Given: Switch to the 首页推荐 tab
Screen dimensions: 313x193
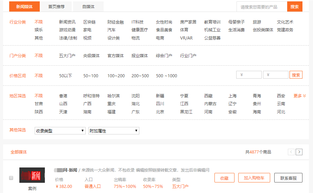Looking at the screenshot, I should (x=56, y=6).
